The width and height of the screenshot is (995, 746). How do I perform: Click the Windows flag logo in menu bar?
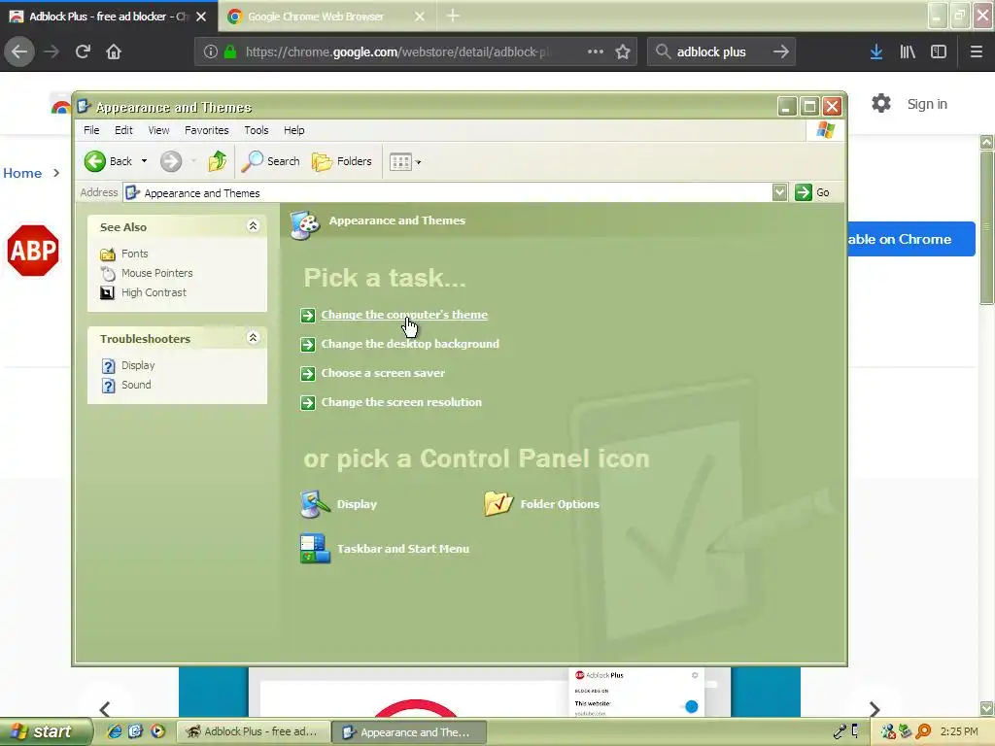point(826,130)
